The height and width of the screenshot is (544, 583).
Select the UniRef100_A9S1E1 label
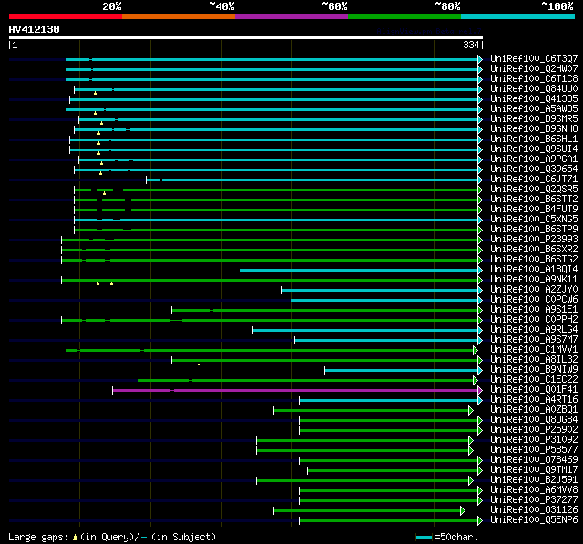[534, 310]
